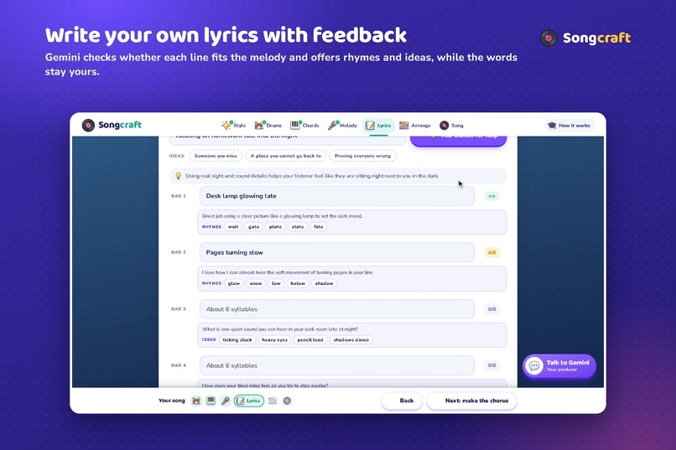
Task: Choose the rhyme 'low'
Action: 276,283
